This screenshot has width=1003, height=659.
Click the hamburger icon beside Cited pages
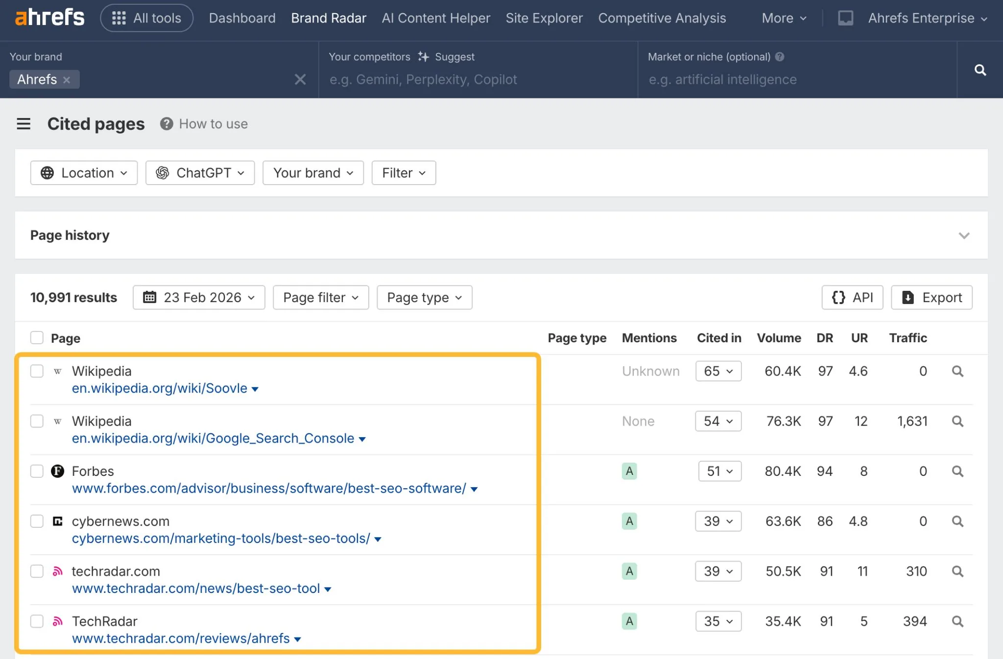point(24,124)
